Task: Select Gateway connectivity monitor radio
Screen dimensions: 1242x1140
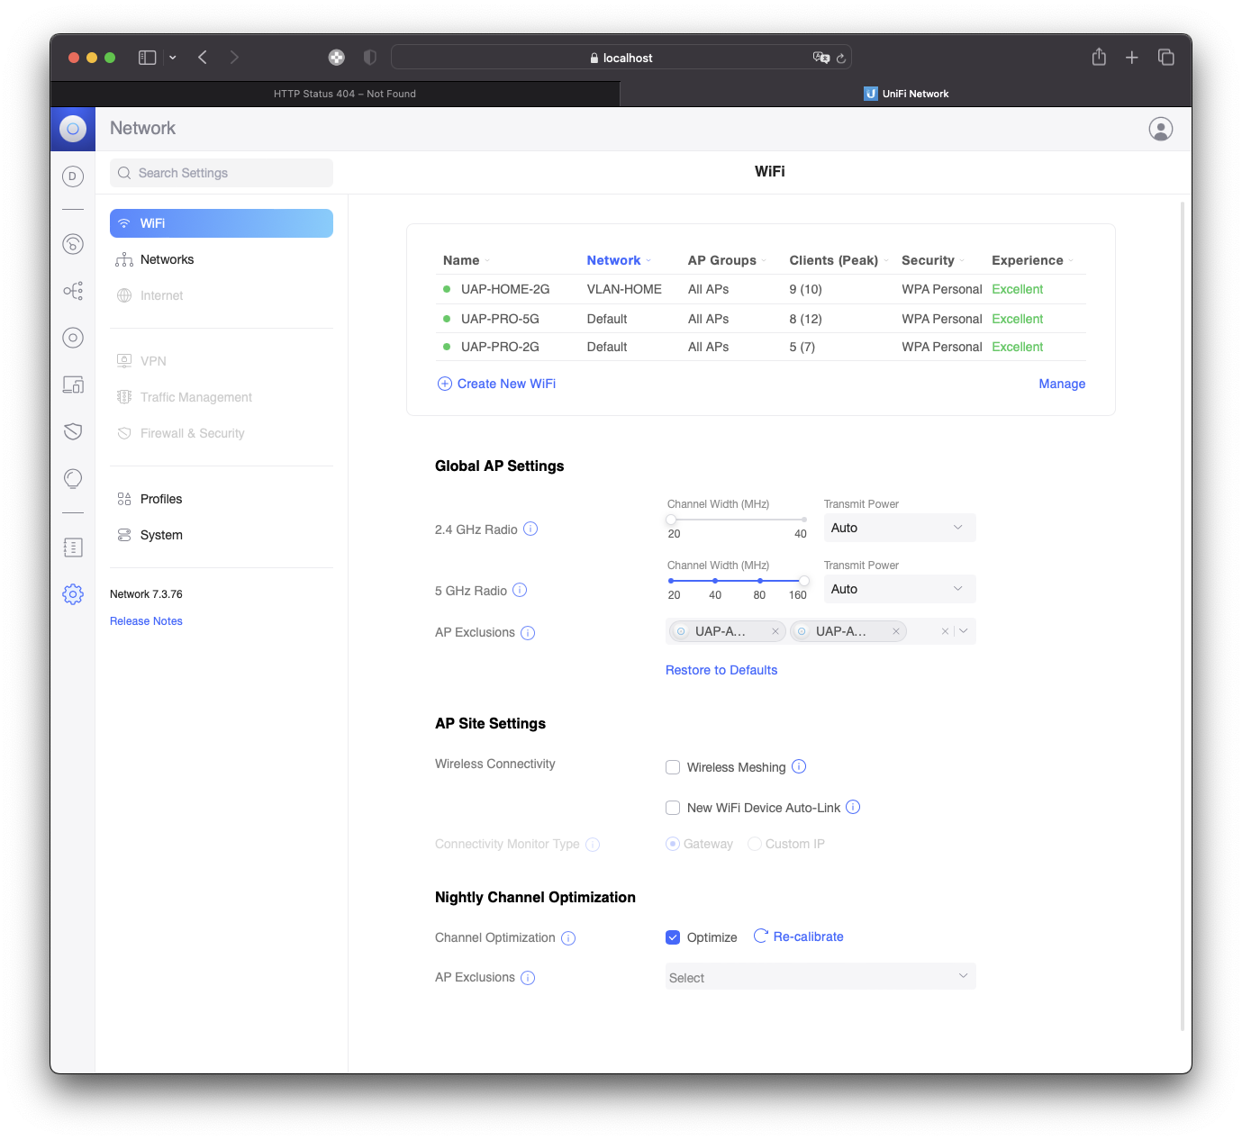Action: [673, 844]
